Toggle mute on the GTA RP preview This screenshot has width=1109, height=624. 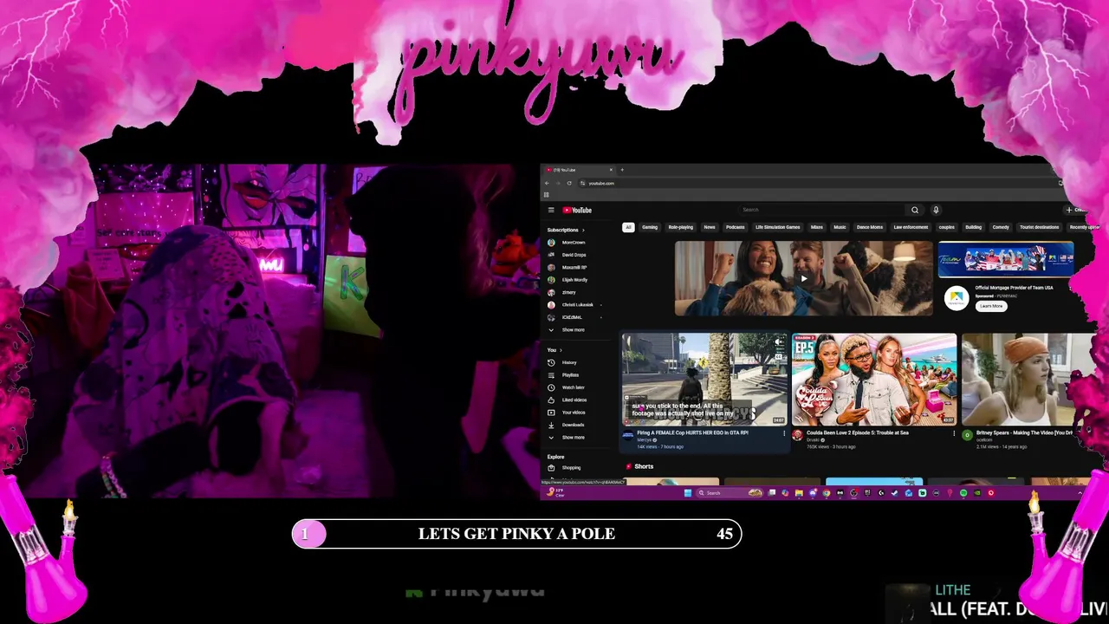[778, 342]
